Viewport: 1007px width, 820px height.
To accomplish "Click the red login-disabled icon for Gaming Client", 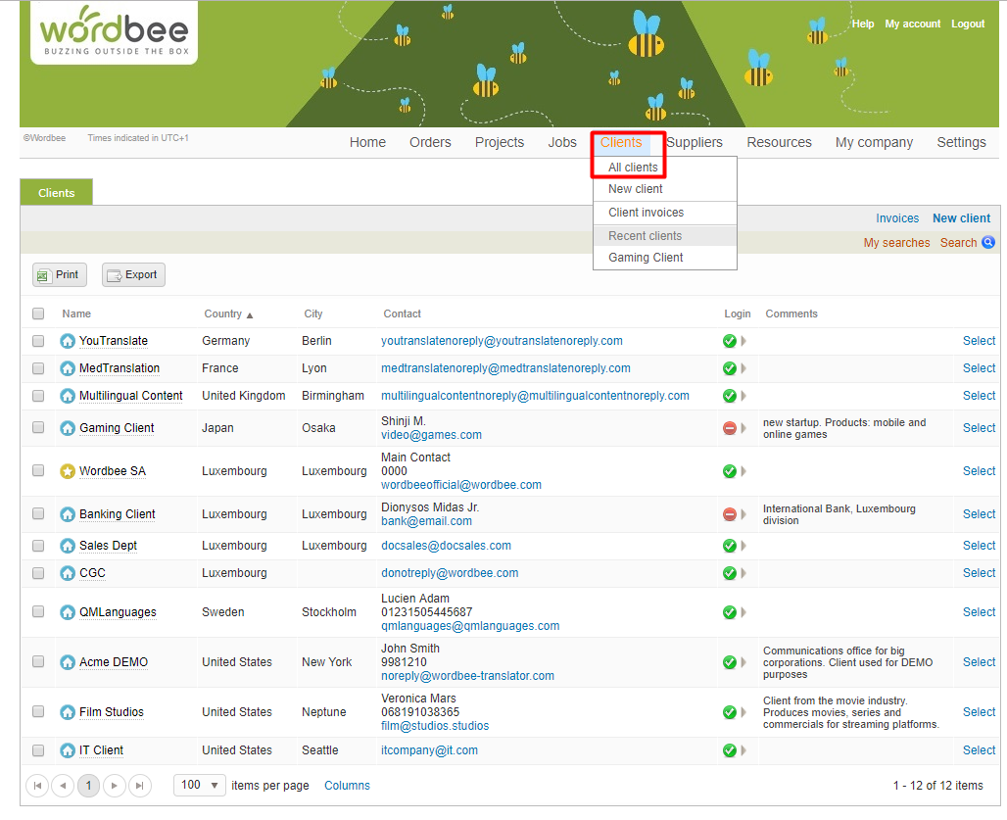I will coord(729,428).
